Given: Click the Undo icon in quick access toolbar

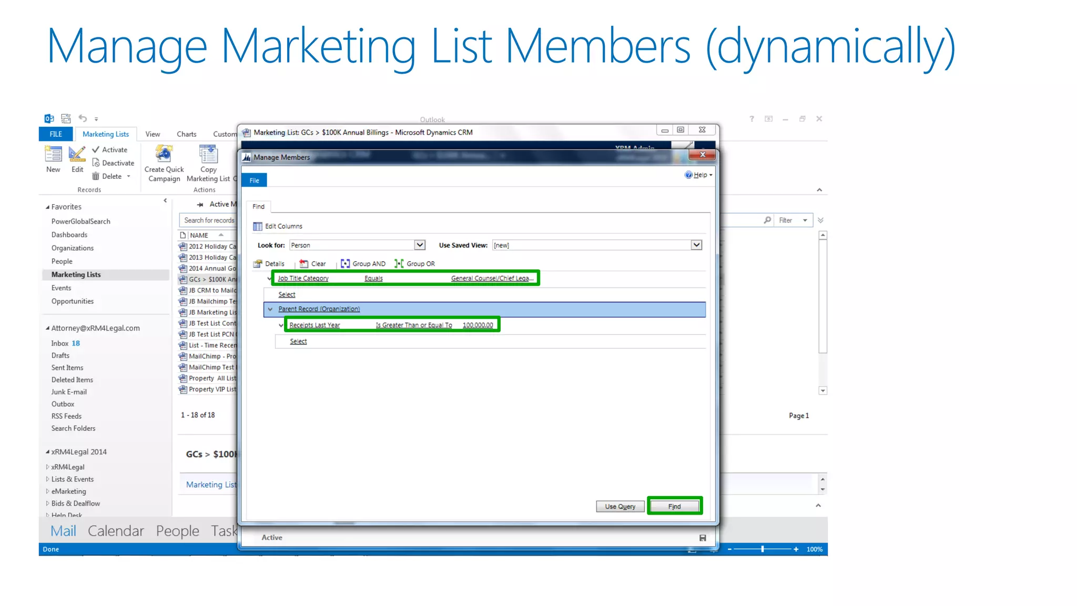Looking at the screenshot, I should coord(83,118).
